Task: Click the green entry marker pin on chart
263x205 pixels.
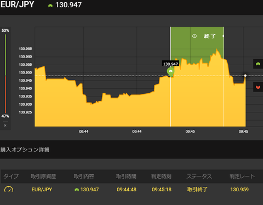Action: tap(170, 72)
